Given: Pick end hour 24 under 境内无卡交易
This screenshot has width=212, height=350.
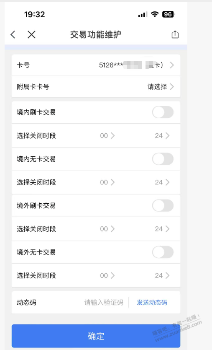Looking at the screenshot, I should (162, 182).
